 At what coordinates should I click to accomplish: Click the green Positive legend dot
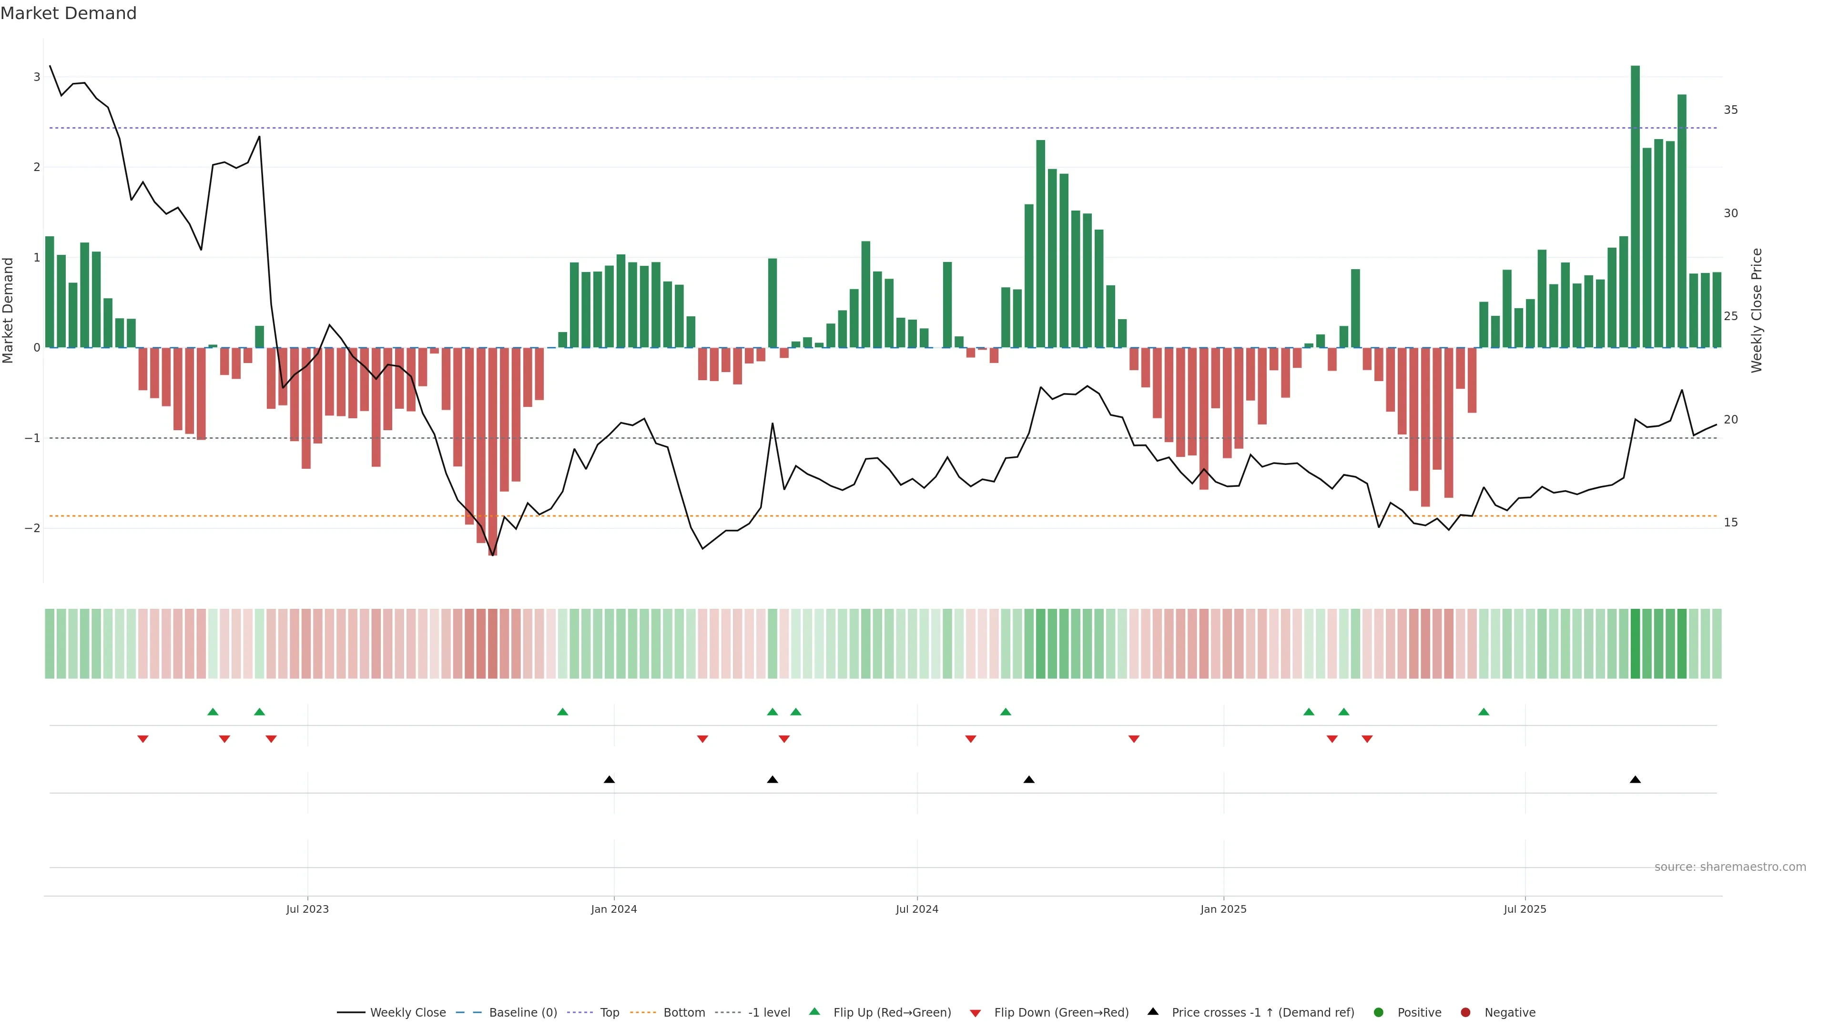pyautogui.click(x=1378, y=1012)
